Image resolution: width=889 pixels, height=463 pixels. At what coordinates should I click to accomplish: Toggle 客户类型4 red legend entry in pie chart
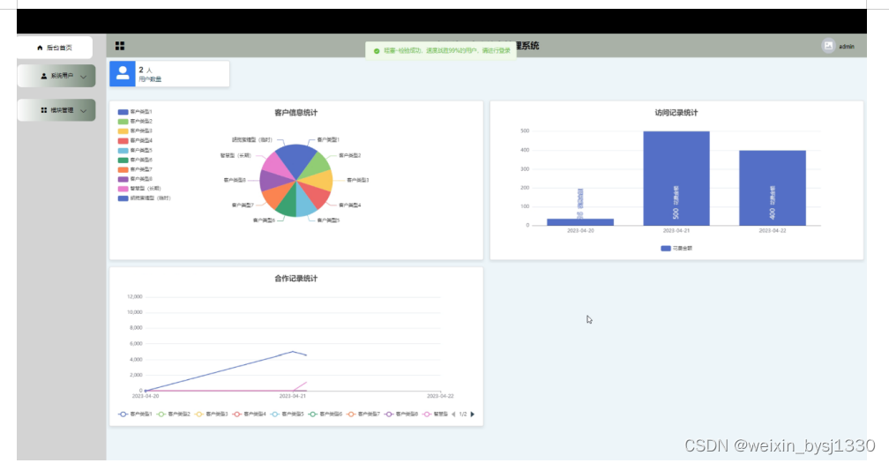tap(135, 140)
